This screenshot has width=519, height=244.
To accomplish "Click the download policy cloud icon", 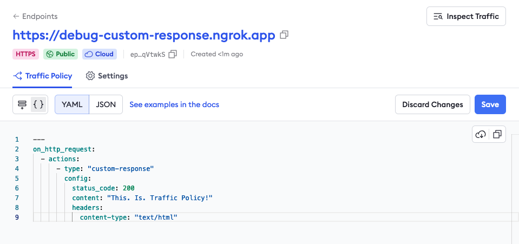I will pyautogui.click(x=481, y=134).
